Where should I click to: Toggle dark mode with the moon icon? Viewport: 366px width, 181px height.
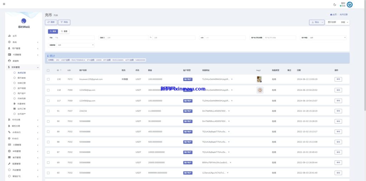(x=335, y=5)
